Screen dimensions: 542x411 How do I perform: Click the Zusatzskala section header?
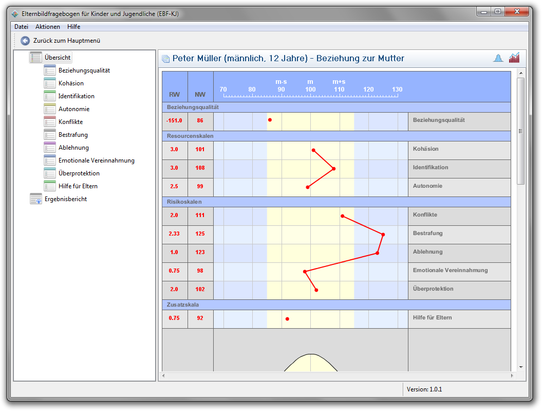pos(337,305)
